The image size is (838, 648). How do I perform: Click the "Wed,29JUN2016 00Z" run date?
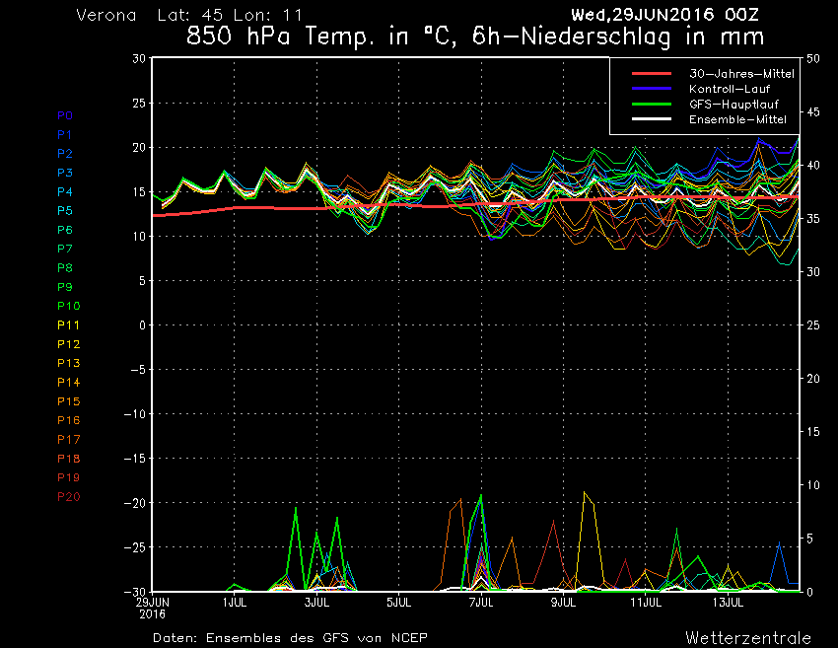coord(664,15)
